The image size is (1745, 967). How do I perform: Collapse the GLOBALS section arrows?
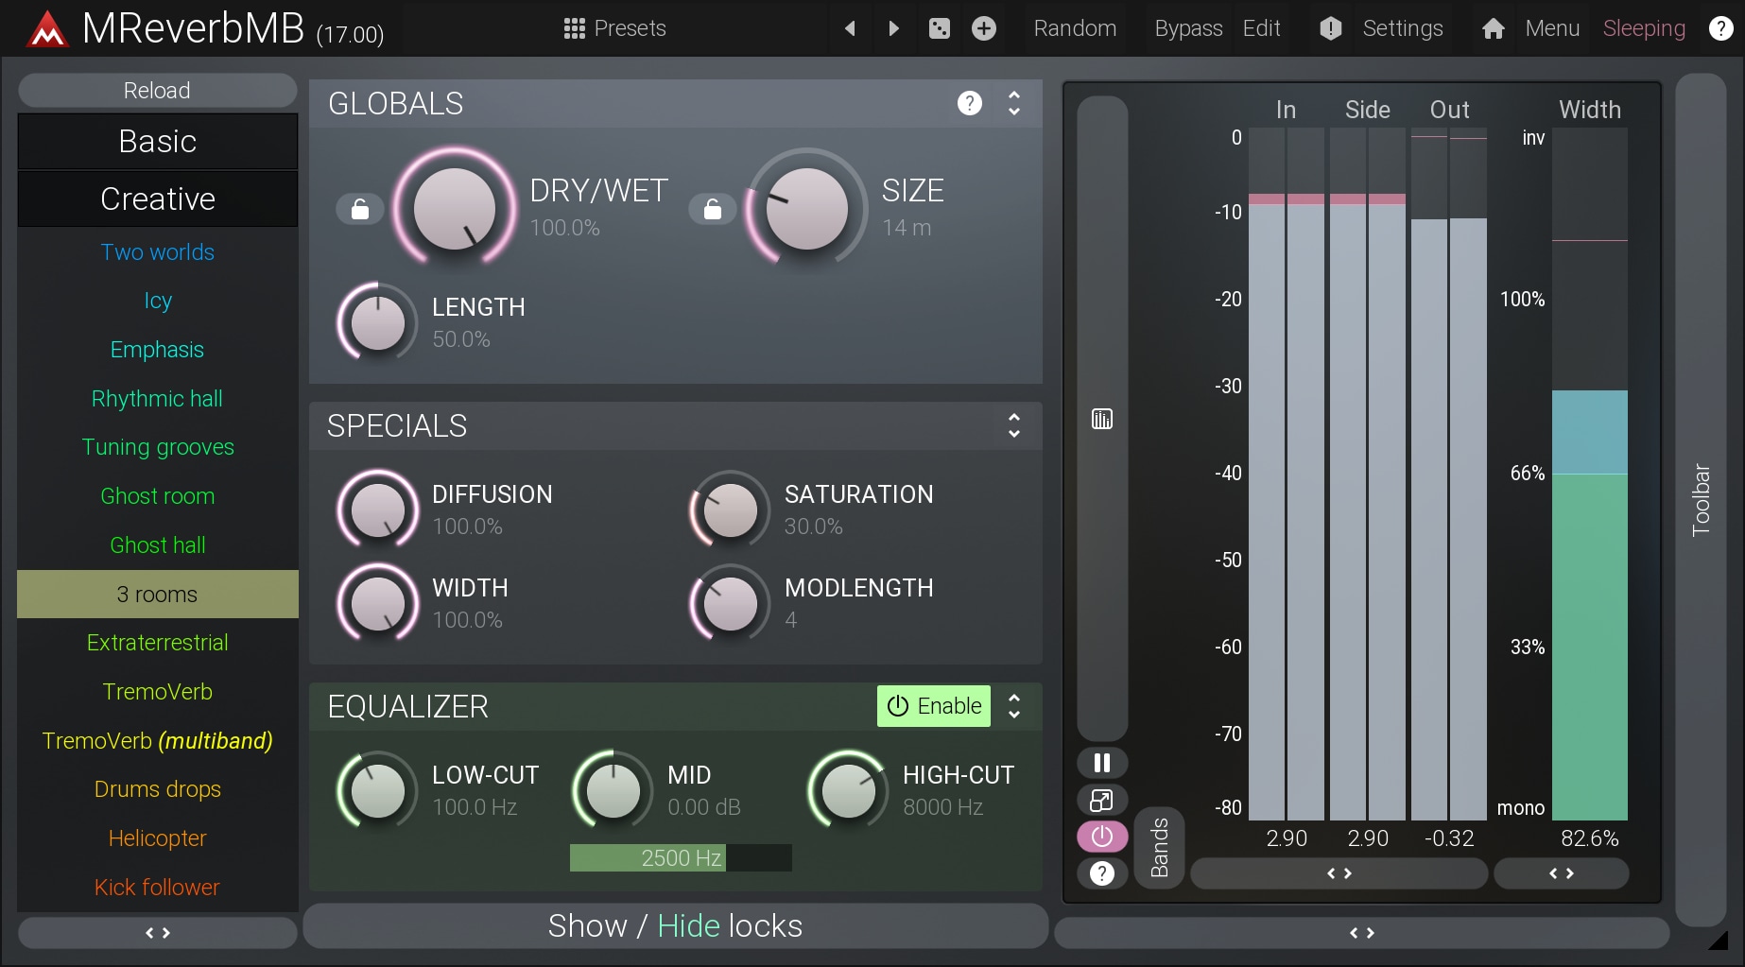1014,103
